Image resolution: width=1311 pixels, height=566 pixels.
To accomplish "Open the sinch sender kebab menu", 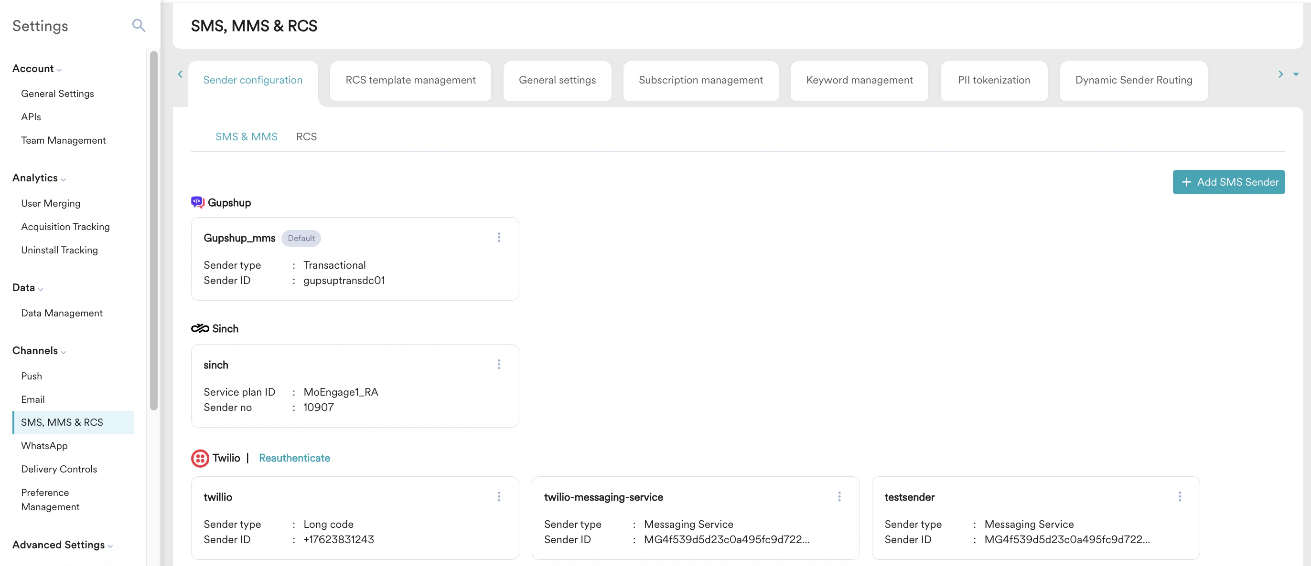I will pos(499,364).
